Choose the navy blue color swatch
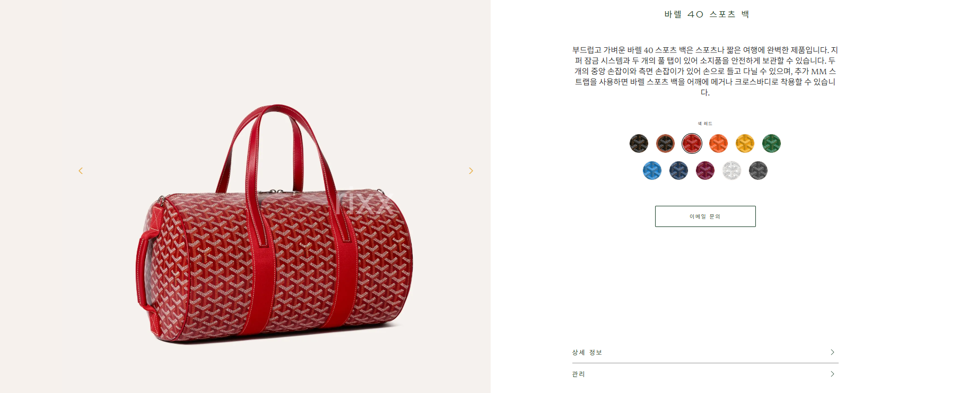 click(x=678, y=170)
